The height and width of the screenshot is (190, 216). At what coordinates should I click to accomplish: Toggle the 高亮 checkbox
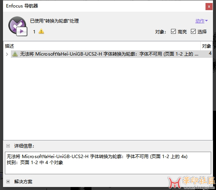point(173,32)
